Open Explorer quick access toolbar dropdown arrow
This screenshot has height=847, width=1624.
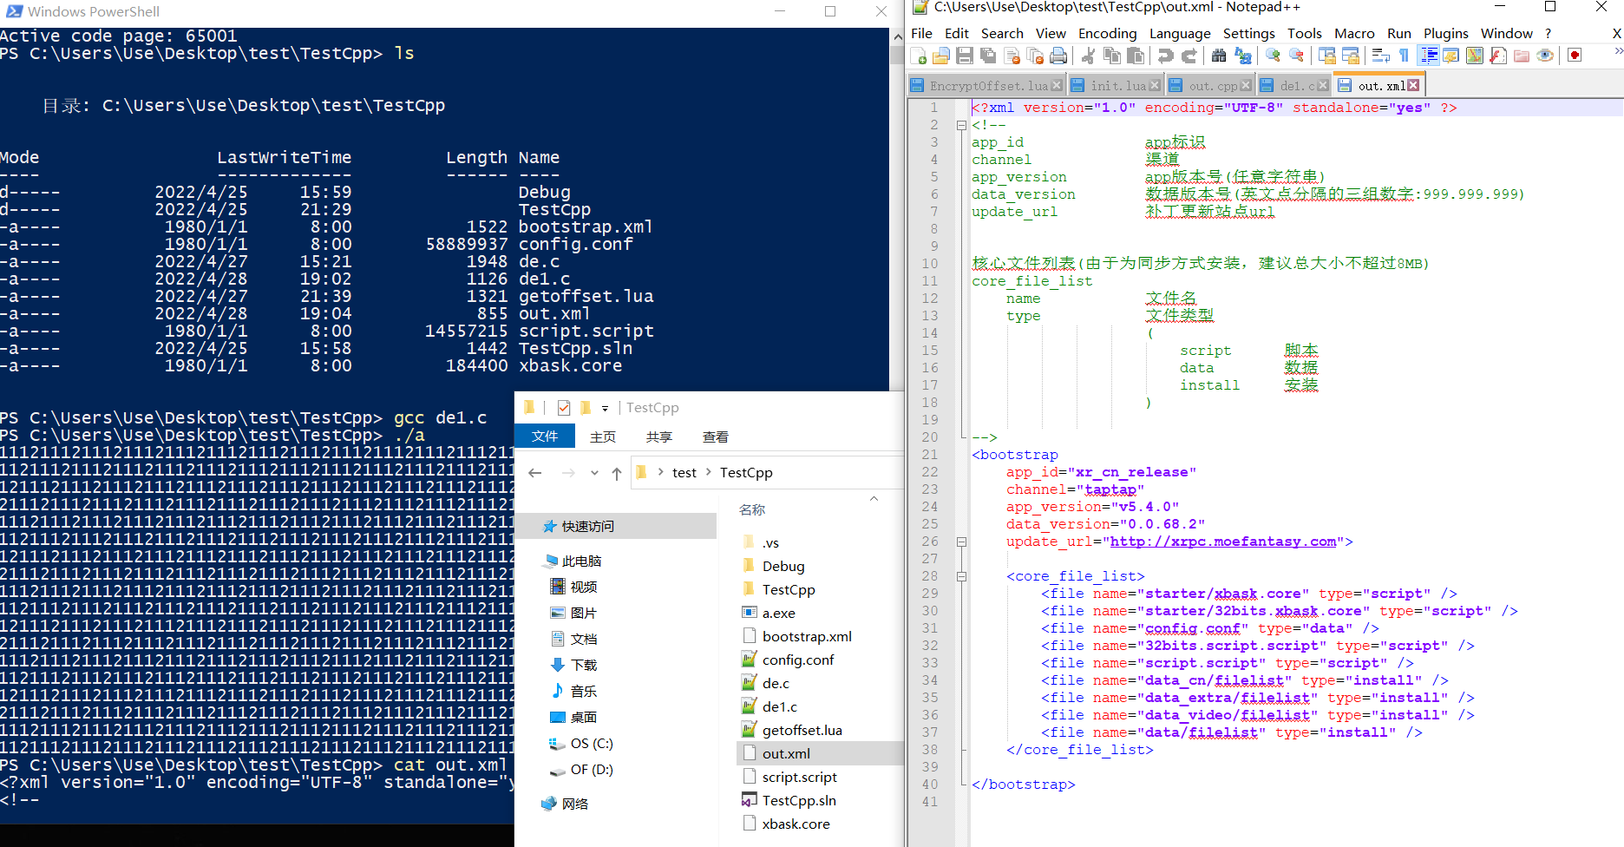click(x=605, y=408)
